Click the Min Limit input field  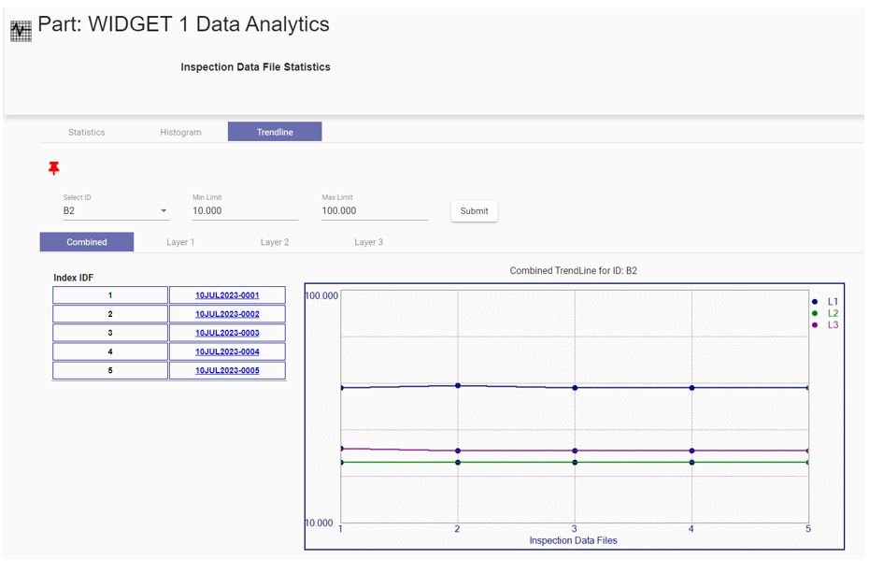click(245, 211)
